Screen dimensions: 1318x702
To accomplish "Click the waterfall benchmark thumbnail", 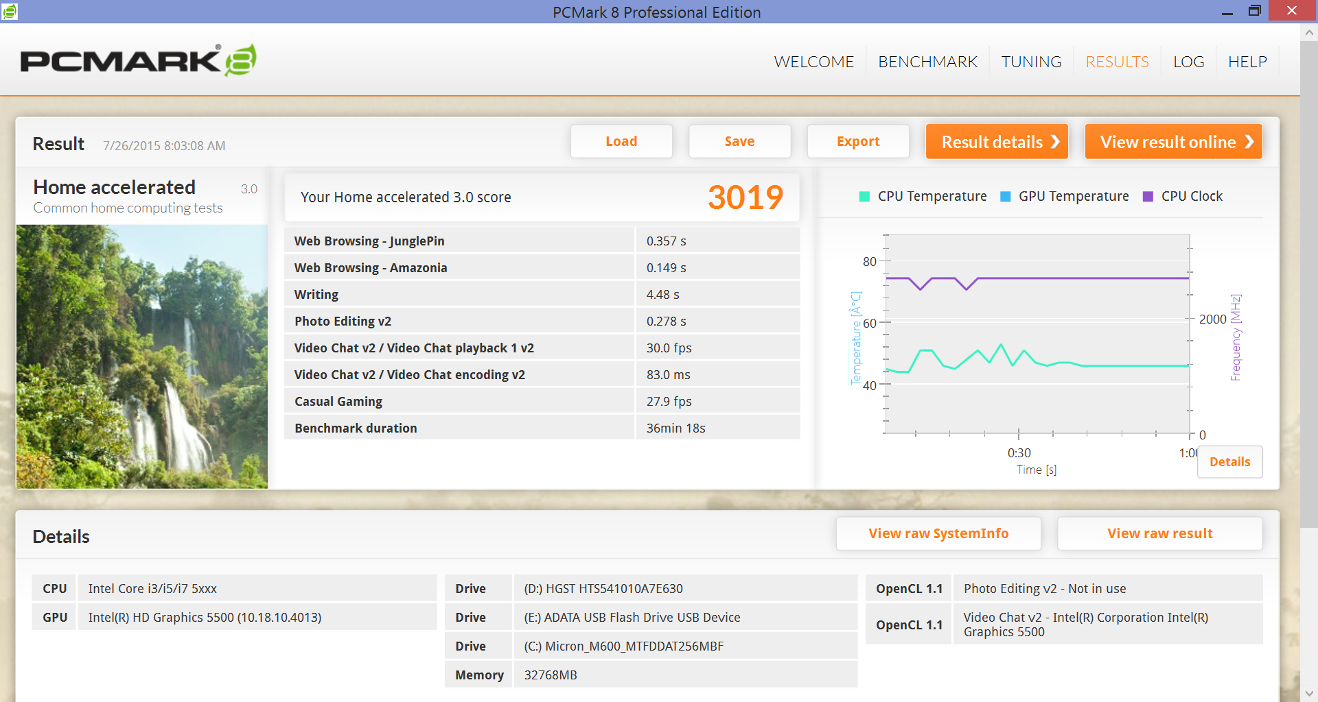I will (142, 356).
